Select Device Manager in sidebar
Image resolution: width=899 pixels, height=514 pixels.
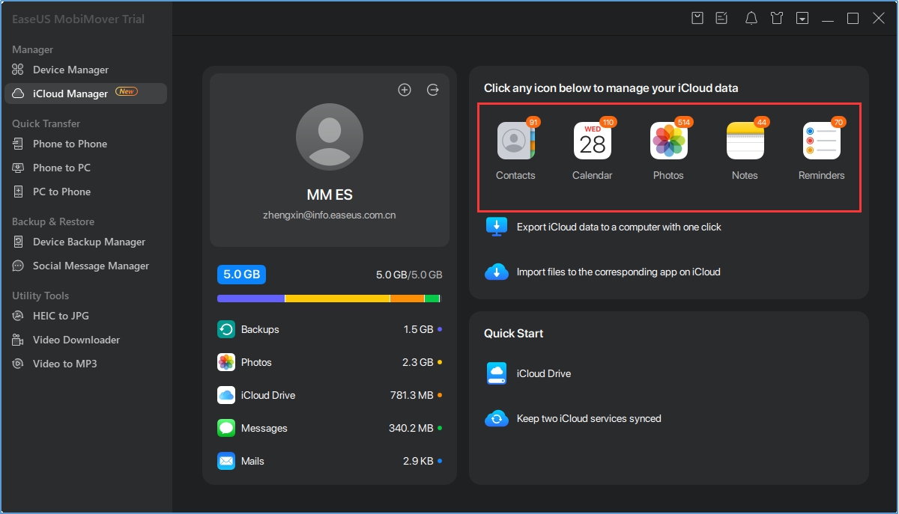point(70,70)
